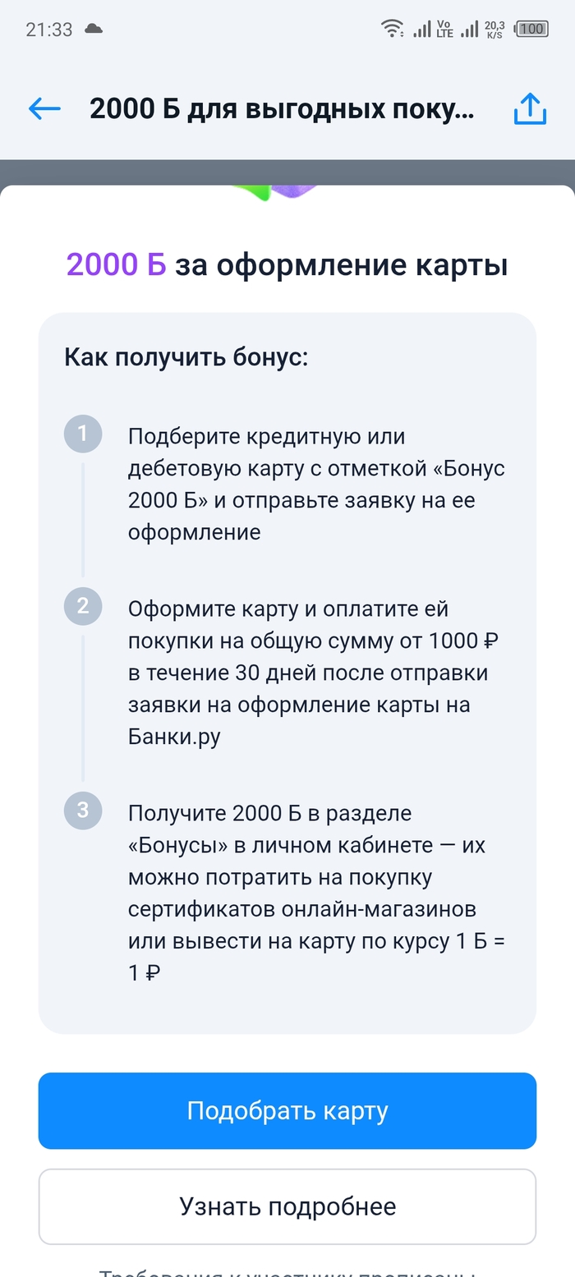The height and width of the screenshot is (1277, 575).
Task: Tap the second cellular signal bars icon
Action: click(x=469, y=27)
